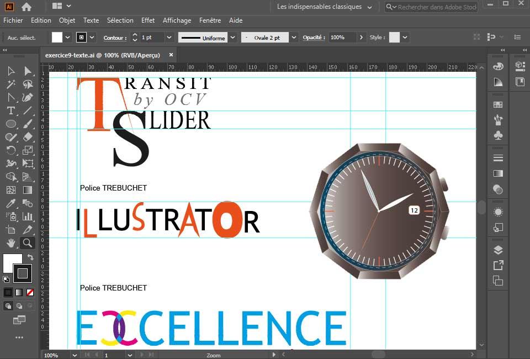530x359 pixels.
Task: Change the screen mode
Action: pos(19,320)
